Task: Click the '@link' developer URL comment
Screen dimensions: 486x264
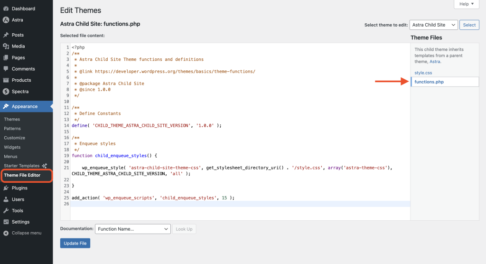Action: [x=165, y=71]
